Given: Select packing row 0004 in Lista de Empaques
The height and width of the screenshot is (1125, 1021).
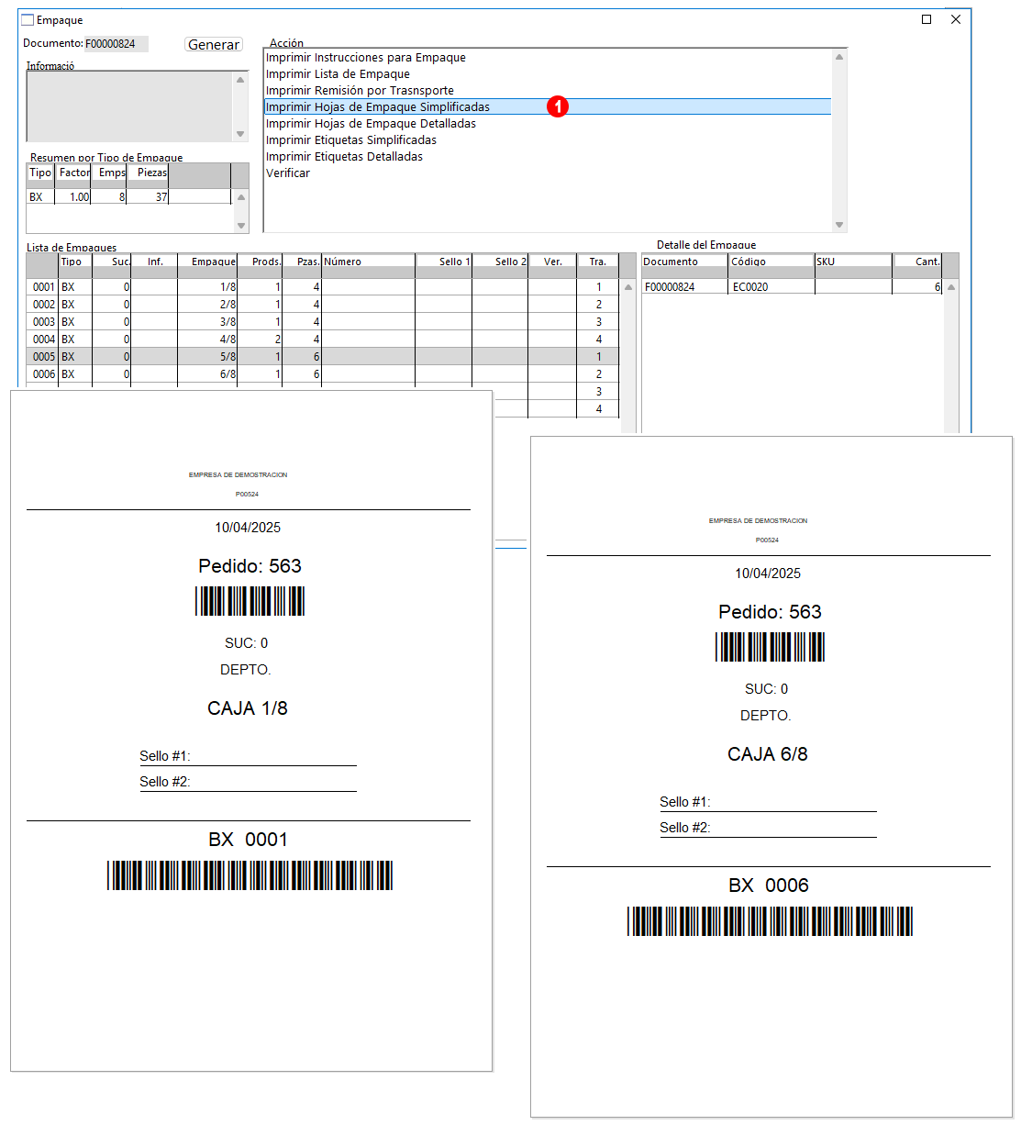Looking at the screenshot, I should [323, 340].
